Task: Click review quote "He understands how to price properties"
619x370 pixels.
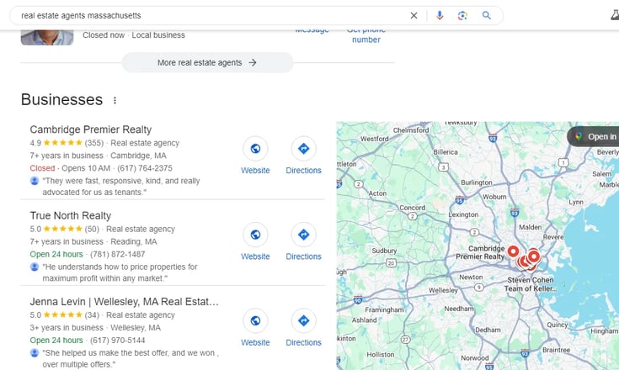Action: click(120, 272)
